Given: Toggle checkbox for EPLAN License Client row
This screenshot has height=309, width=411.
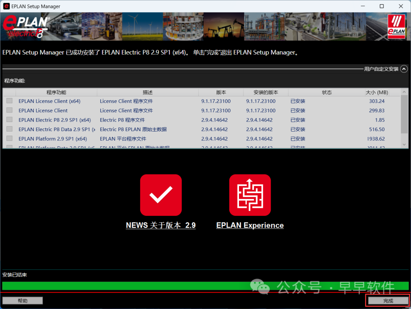Looking at the screenshot, I should [10, 111].
